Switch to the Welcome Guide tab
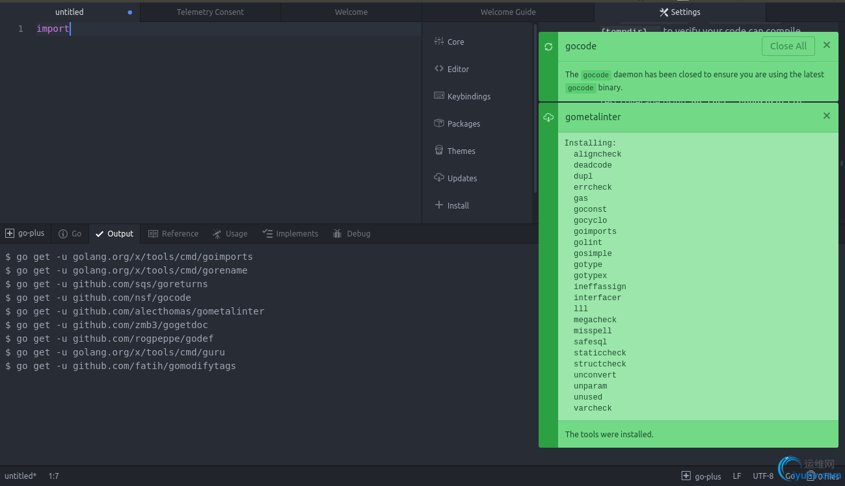 pyautogui.click(x=508, y=12)
